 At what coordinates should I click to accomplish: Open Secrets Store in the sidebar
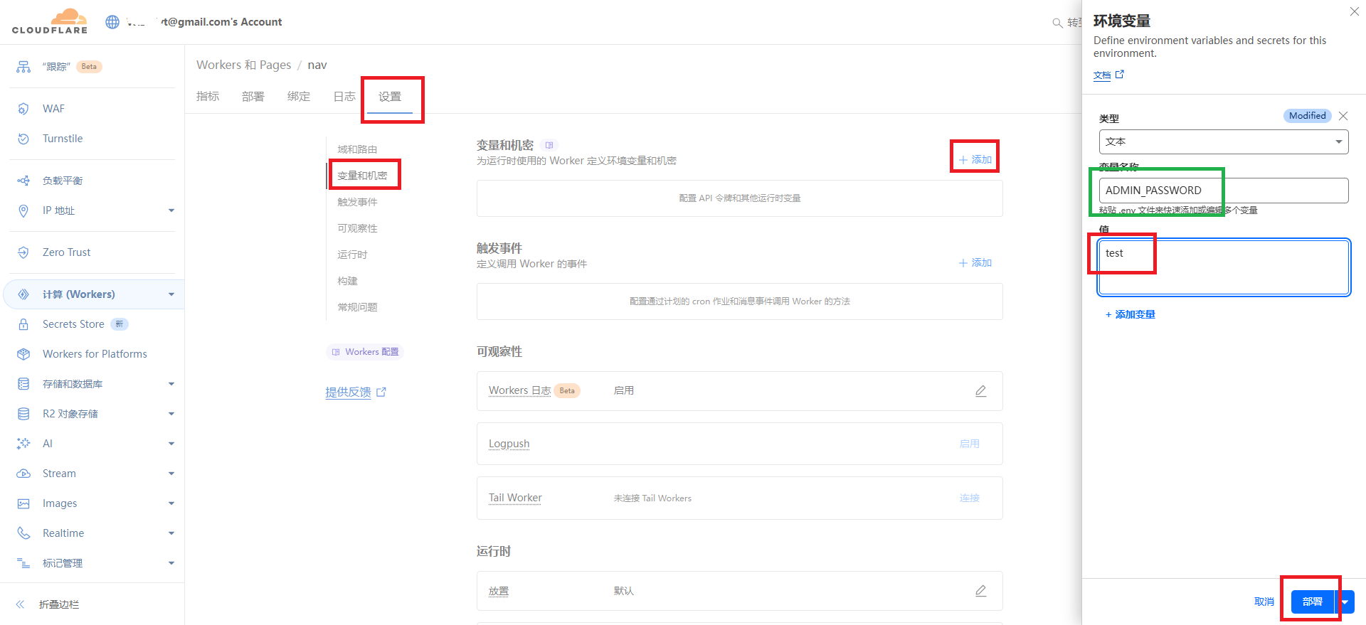point(73,324)
